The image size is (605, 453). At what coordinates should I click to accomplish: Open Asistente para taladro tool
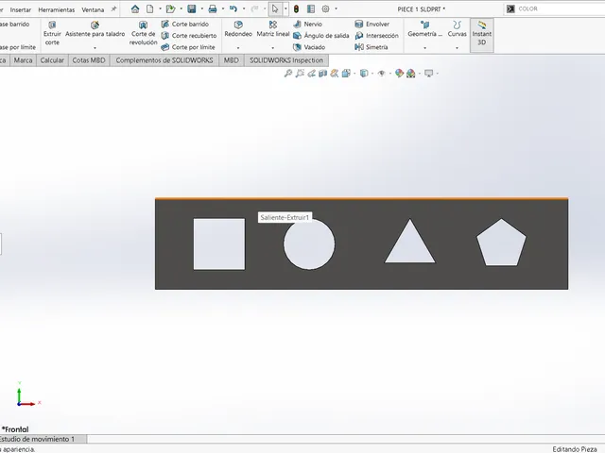pos(95,29)
